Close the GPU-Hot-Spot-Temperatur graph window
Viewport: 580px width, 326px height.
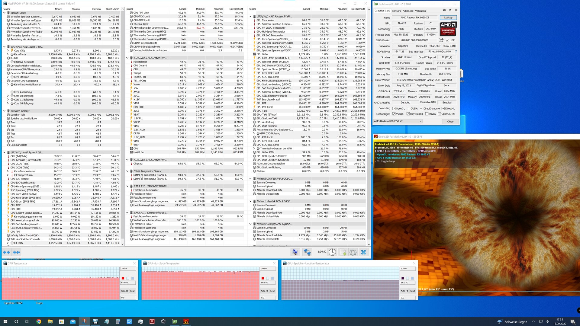(x=274, y=264)
